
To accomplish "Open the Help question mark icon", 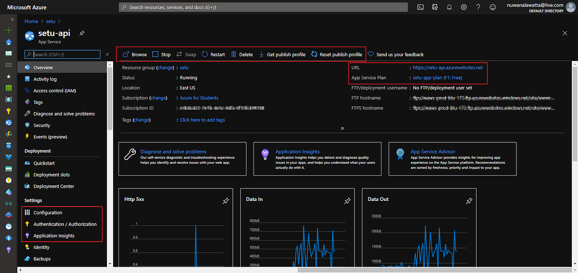I will [x=478, y=7].
